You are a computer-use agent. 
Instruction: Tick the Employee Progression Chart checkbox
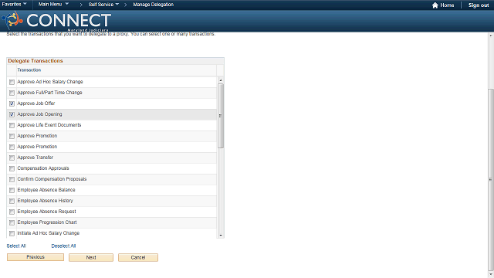click(12, 222)
